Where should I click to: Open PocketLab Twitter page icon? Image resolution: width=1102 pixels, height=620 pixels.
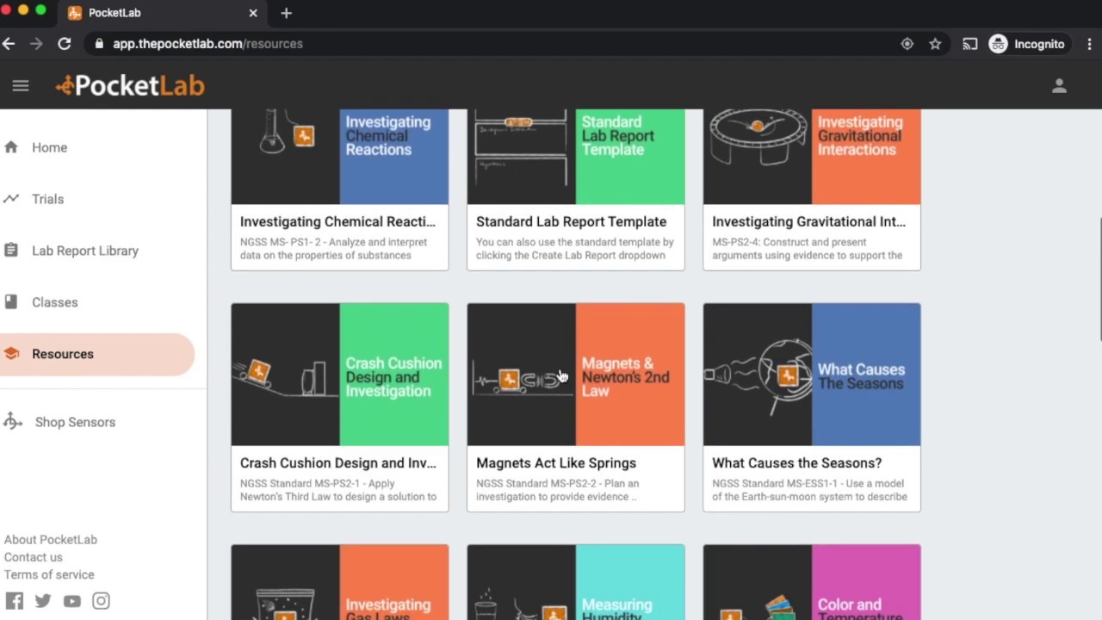point(43,601)
